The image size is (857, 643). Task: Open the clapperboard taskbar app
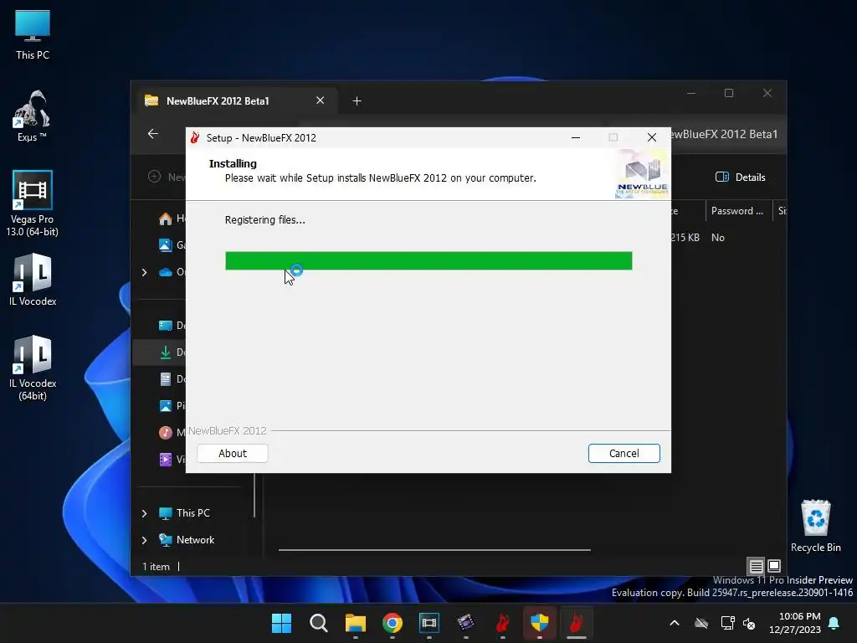465,623
